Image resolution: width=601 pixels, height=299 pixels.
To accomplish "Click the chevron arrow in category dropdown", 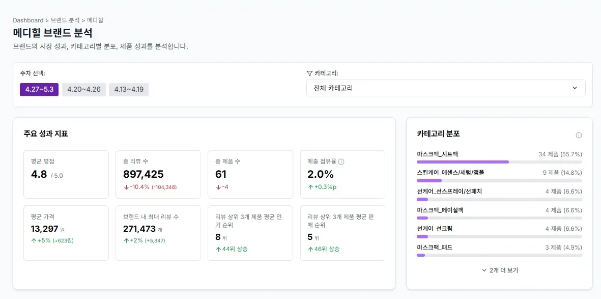I will click(575, 88).
